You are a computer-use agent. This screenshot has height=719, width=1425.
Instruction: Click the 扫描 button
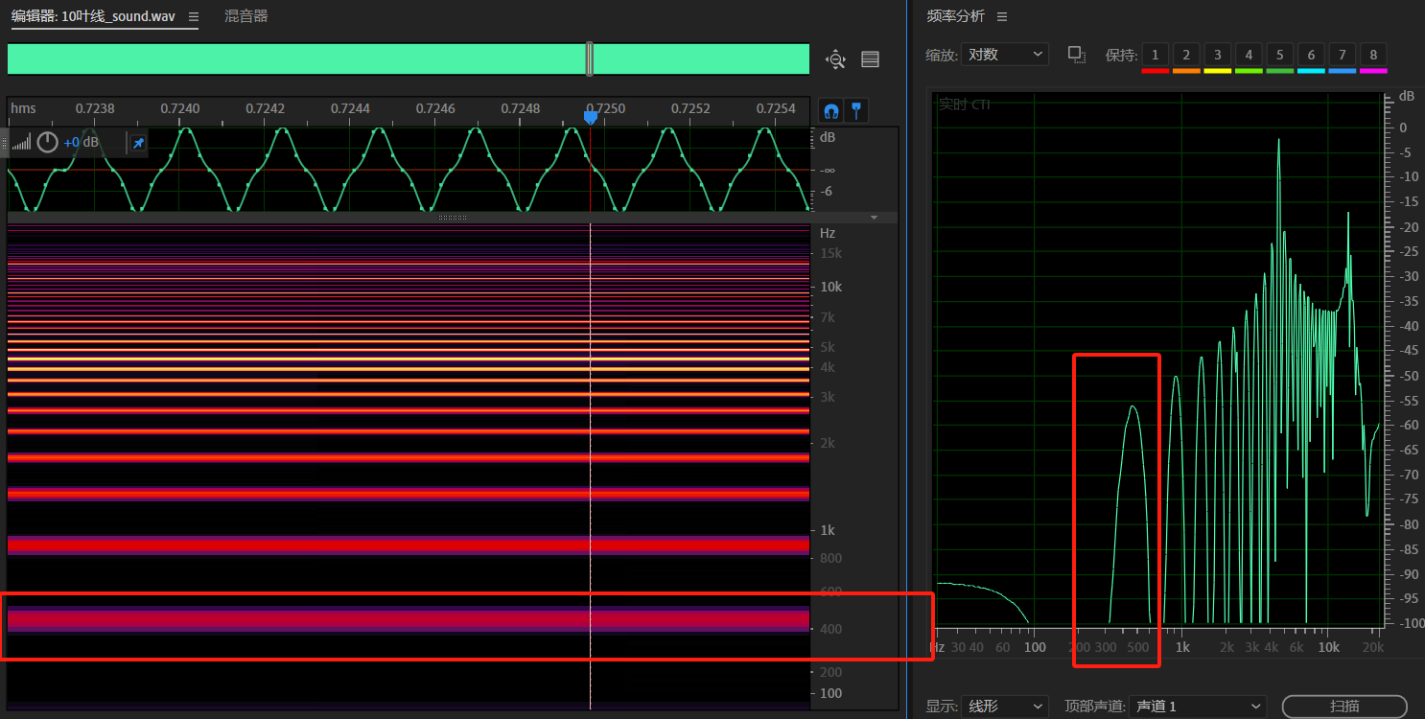tap(1344, 707)
